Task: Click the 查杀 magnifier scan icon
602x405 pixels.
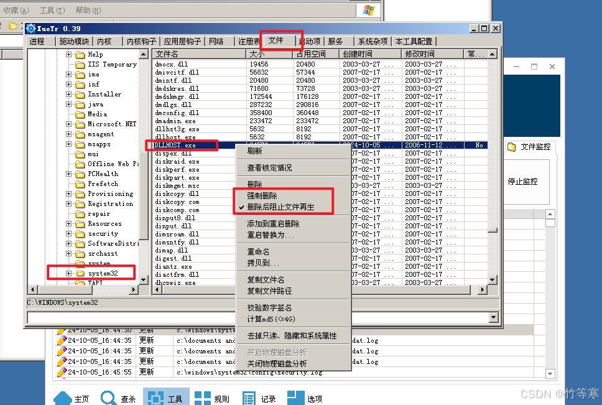Action: pyautogui.click(x=109, y=398)
